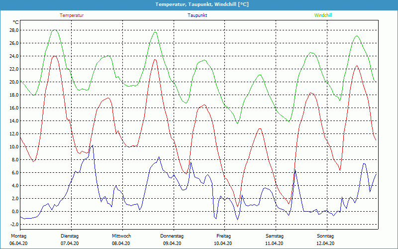Image resolution: width=398 pixels, height=249 pixels.
Task: Click the 08.04.20 date label
Action: tap(121, 244)
